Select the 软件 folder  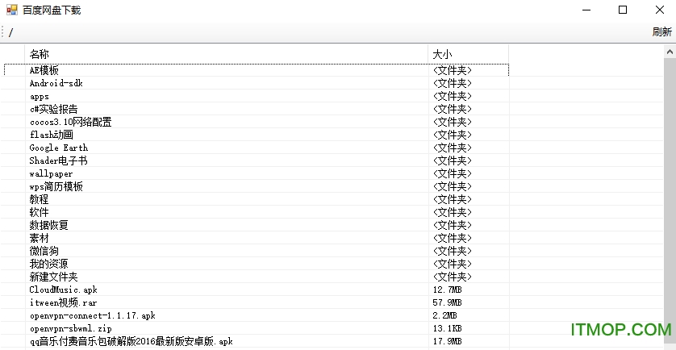pos(39,213)
